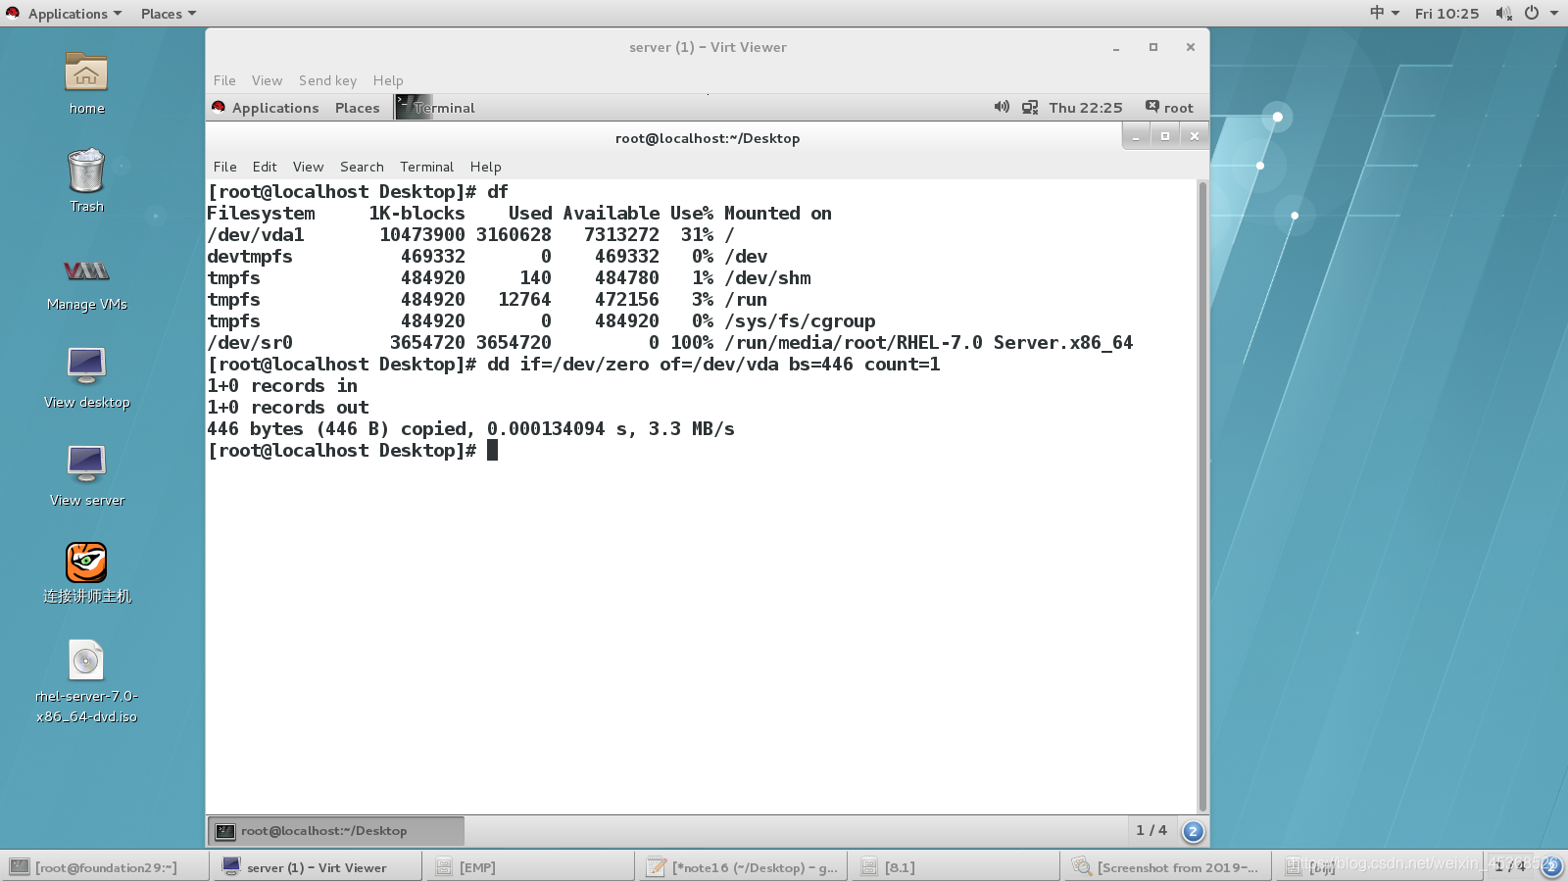Viewport: 1568px width, 882px height.
Task: Click the terminal vertical scrollbar
Action: [1202, 496]
